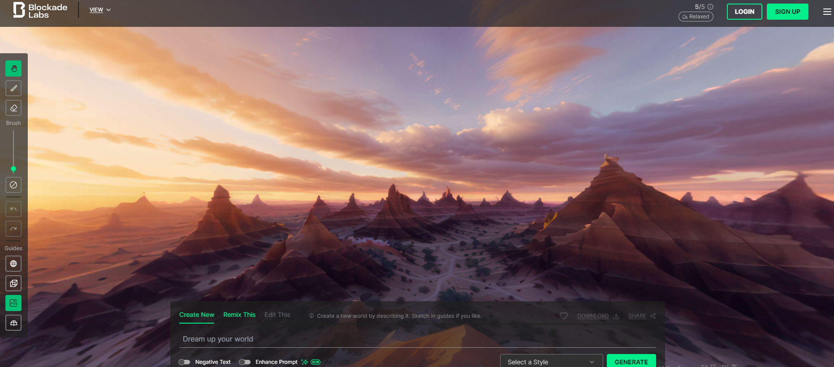Click the sparkle icon next to Enhance Prompt
The image size is (834, 367).
pos(305,362)
